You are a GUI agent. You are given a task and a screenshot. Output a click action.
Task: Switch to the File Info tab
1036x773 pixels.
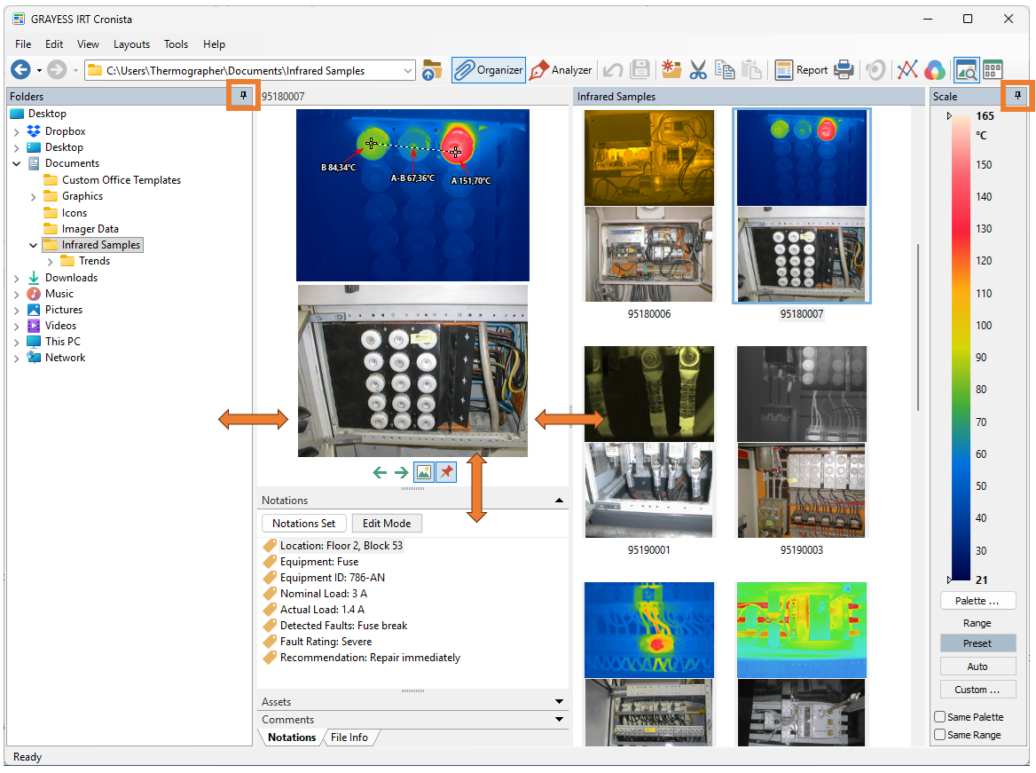[349, 738]
